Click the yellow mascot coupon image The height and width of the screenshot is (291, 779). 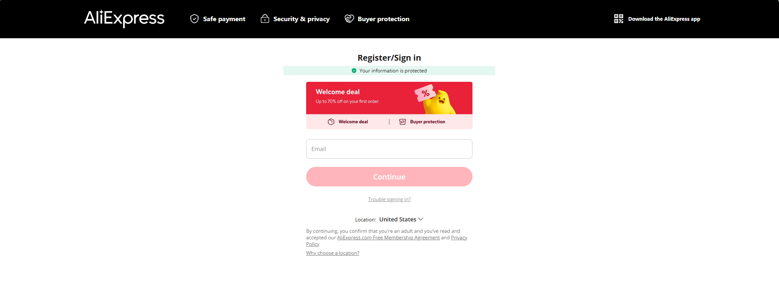[x=435, y=99]
